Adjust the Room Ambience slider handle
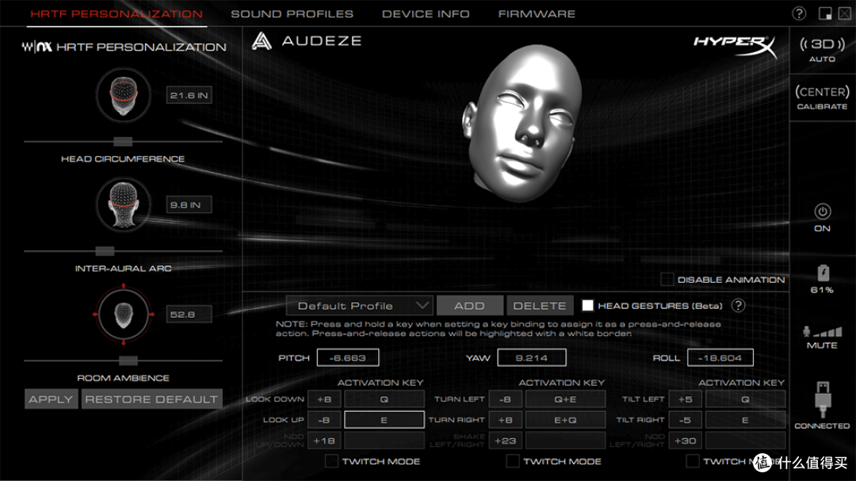 pyautogui.click(x=128, y=361)
